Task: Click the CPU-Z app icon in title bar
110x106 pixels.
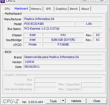Action: coord(2,1)
